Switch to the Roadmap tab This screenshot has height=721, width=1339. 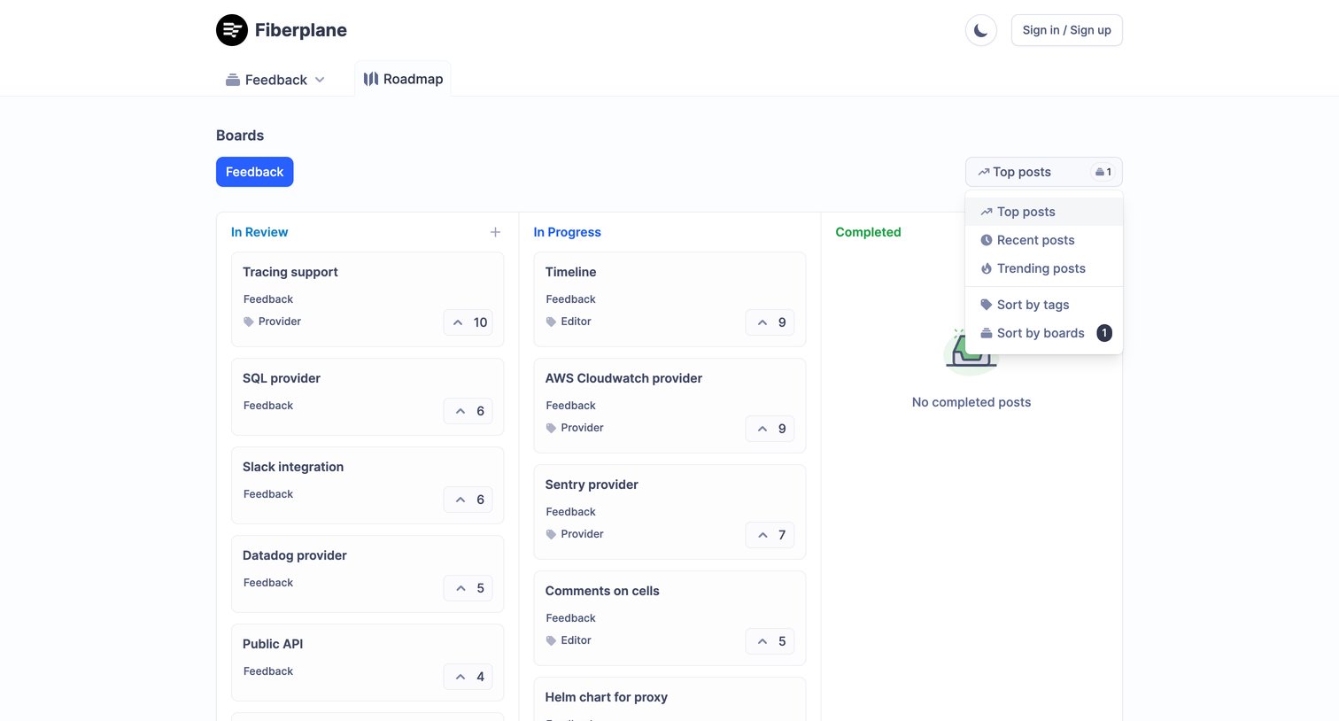(x=403, y=79)
